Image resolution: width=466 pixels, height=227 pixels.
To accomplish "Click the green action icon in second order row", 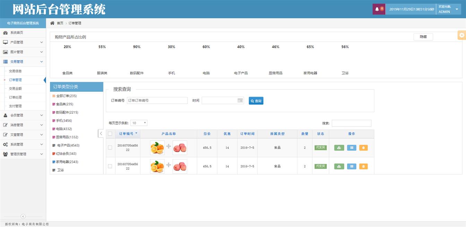I will click(x=339, y=166).
